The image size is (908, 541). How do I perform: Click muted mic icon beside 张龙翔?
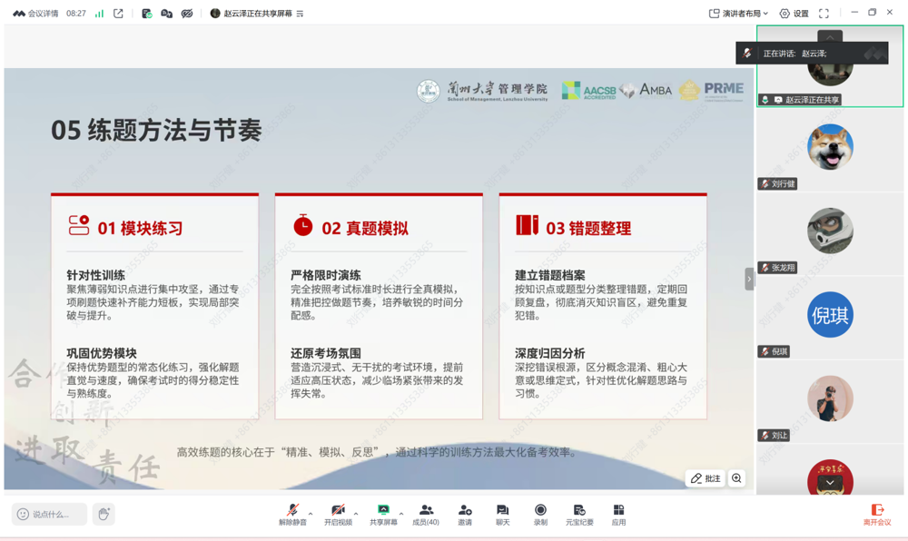point(765,268)
